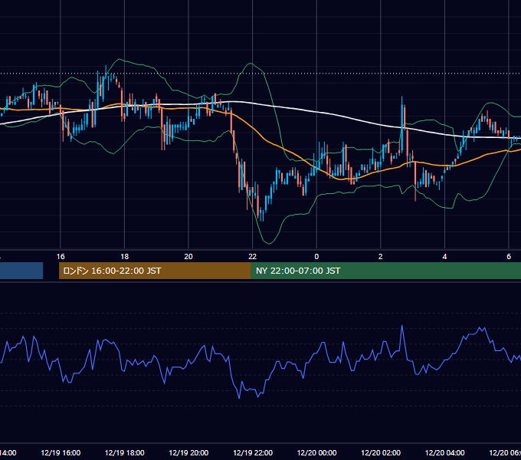Click the '12/19 22:00' date label

pos(253,453)
